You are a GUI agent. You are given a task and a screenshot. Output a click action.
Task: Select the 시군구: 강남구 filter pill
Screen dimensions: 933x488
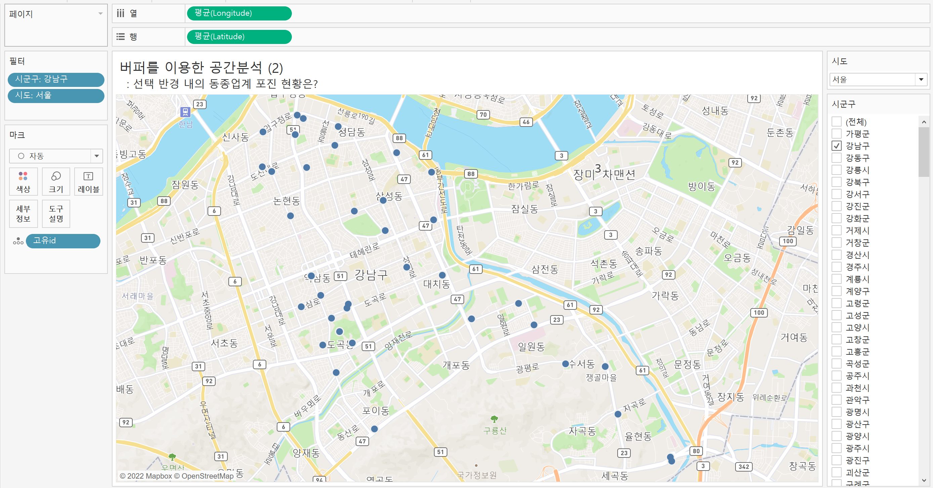click(56, 79)
